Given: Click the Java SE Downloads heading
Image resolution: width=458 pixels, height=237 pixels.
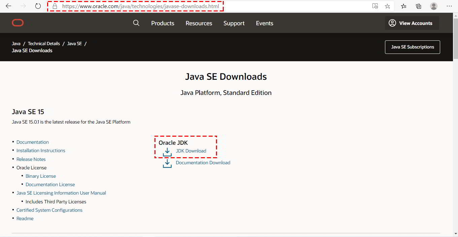Looking at the screenshot, I should (x=226, y=77).
